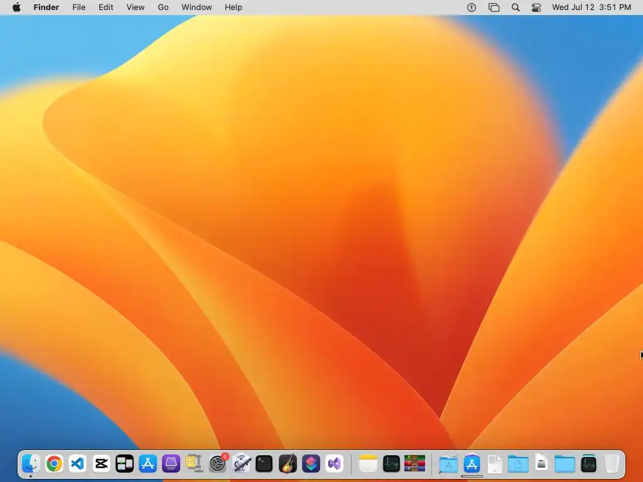Launch the purple Apple Configurator icon
Screen dimensions: 643x482
click(171, 464)
